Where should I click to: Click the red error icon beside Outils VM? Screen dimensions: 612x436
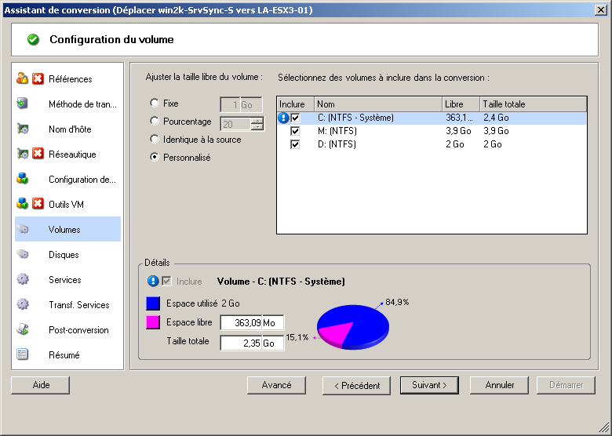[38, 204]
